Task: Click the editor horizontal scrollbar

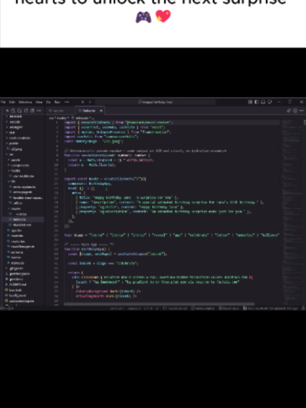Action: point(159,304)
